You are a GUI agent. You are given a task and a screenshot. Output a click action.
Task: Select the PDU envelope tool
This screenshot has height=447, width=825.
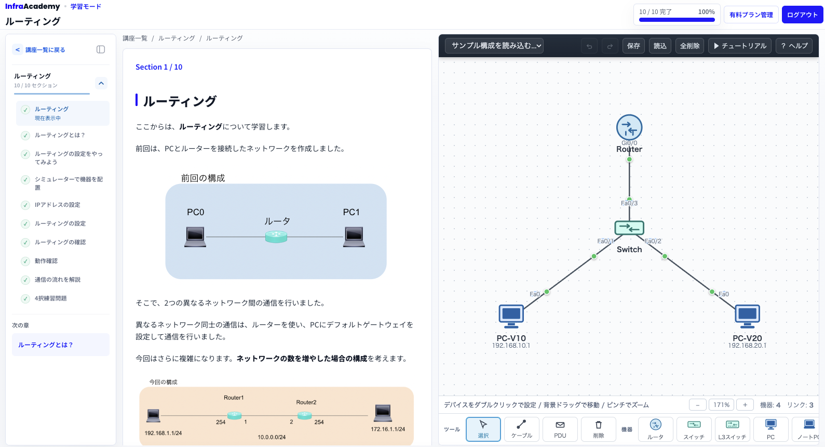point(560,429)
